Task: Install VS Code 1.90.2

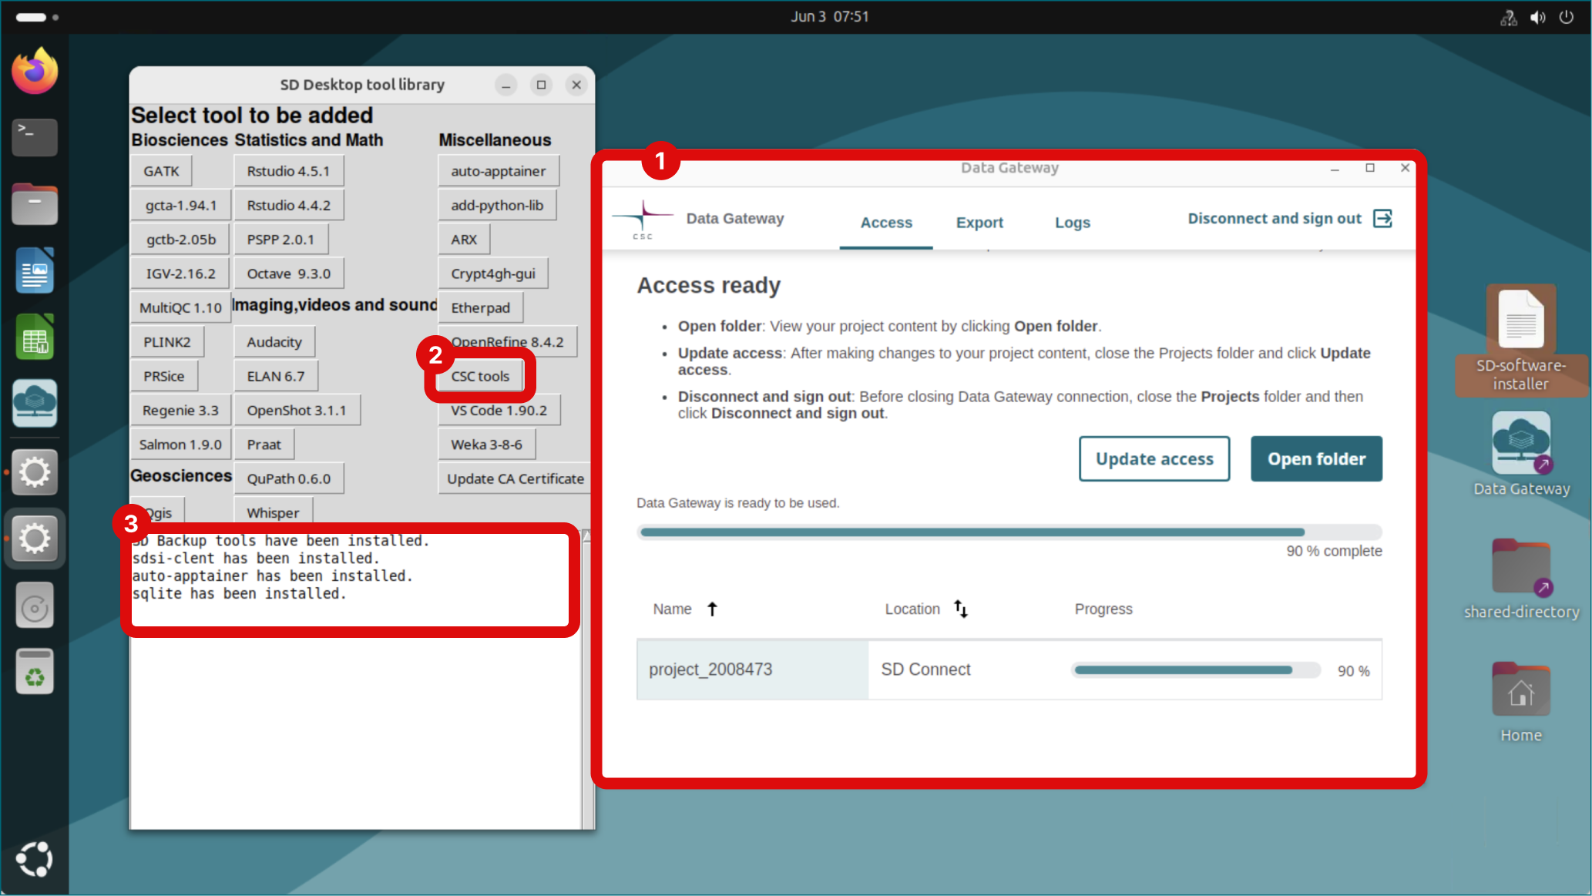Action: (499, 410)
